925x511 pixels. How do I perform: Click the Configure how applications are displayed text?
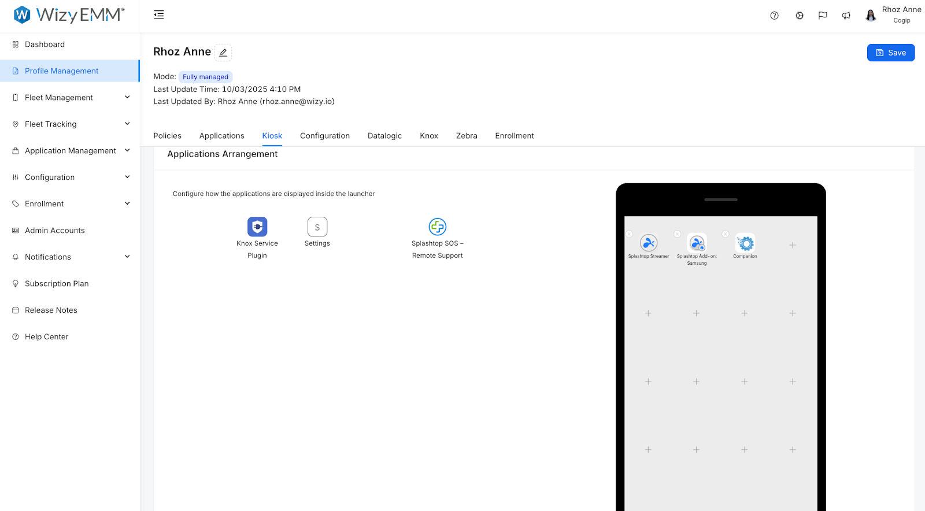point(273,194)
